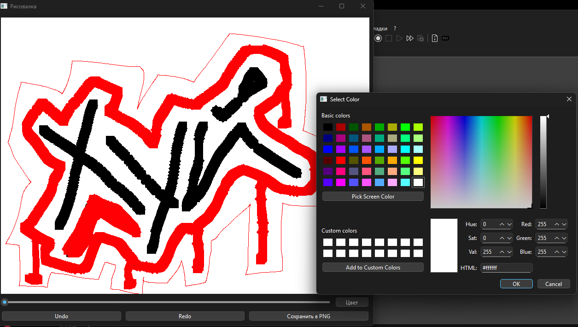Cancel the Select Color dialog
The width and height of the screenshot is (578, 327).
[x=554, y=284]
